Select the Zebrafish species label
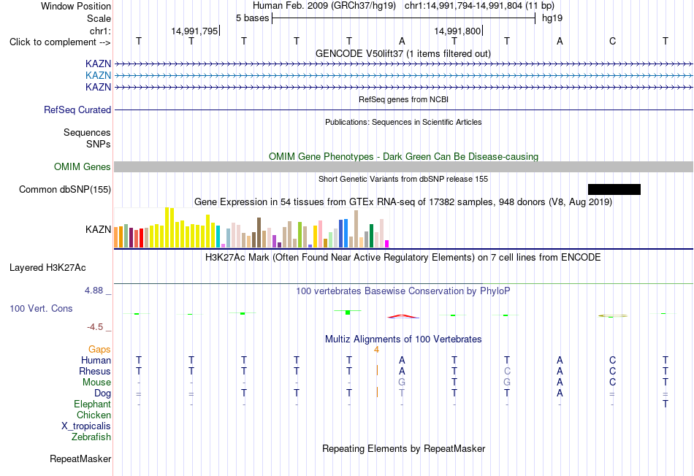Screen dimensions: 694x476 tap(91, 437)
